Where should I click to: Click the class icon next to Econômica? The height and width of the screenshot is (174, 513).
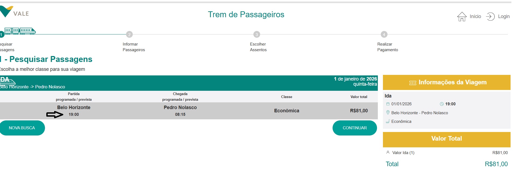pos(388,121)
